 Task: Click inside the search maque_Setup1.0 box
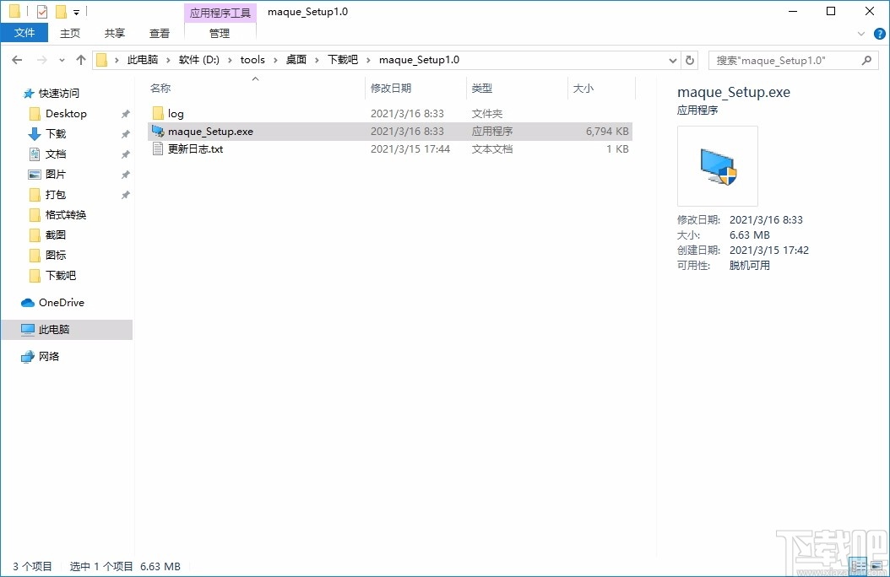click(x=785, y=60)
